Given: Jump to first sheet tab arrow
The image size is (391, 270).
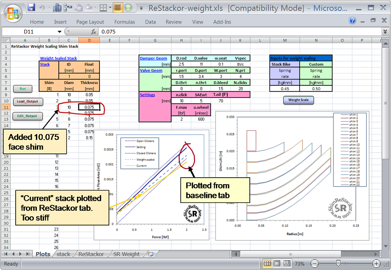Looking at the screenshot, I should (6, 254).
